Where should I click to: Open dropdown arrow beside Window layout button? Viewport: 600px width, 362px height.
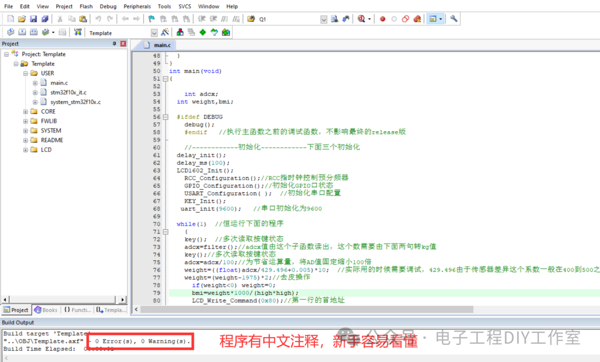[441, 19]
